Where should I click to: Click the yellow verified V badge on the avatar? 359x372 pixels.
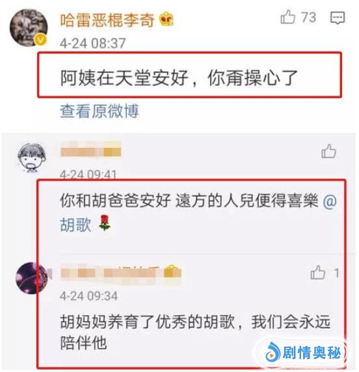coord(41,40)
